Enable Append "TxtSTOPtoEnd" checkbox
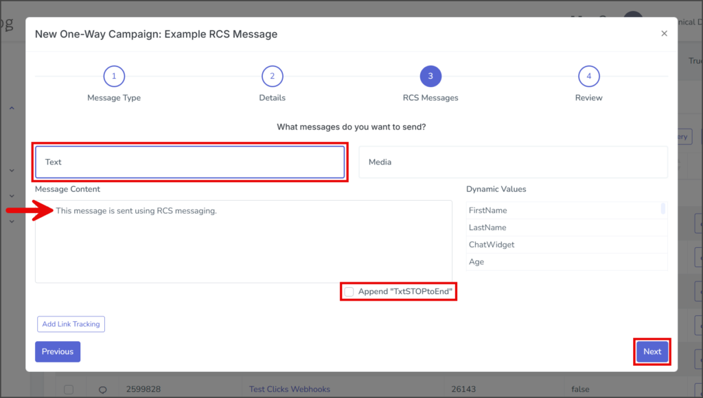The image size is (703, 398). click(x=349, y=292)
